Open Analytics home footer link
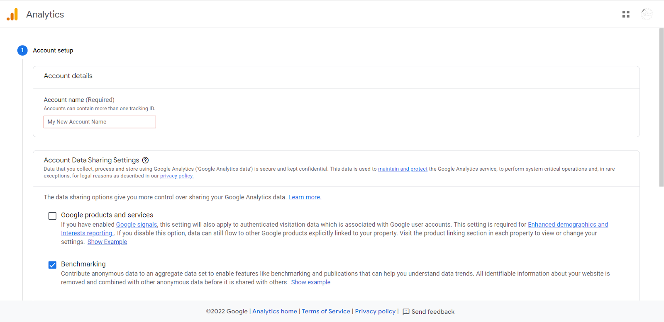Image resolution: width=664 pixels, height=322 pixels. pyautogui.click(x=275, y=311)
